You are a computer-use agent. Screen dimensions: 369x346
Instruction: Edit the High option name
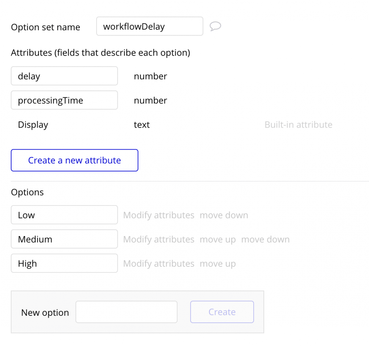[64, 263]
